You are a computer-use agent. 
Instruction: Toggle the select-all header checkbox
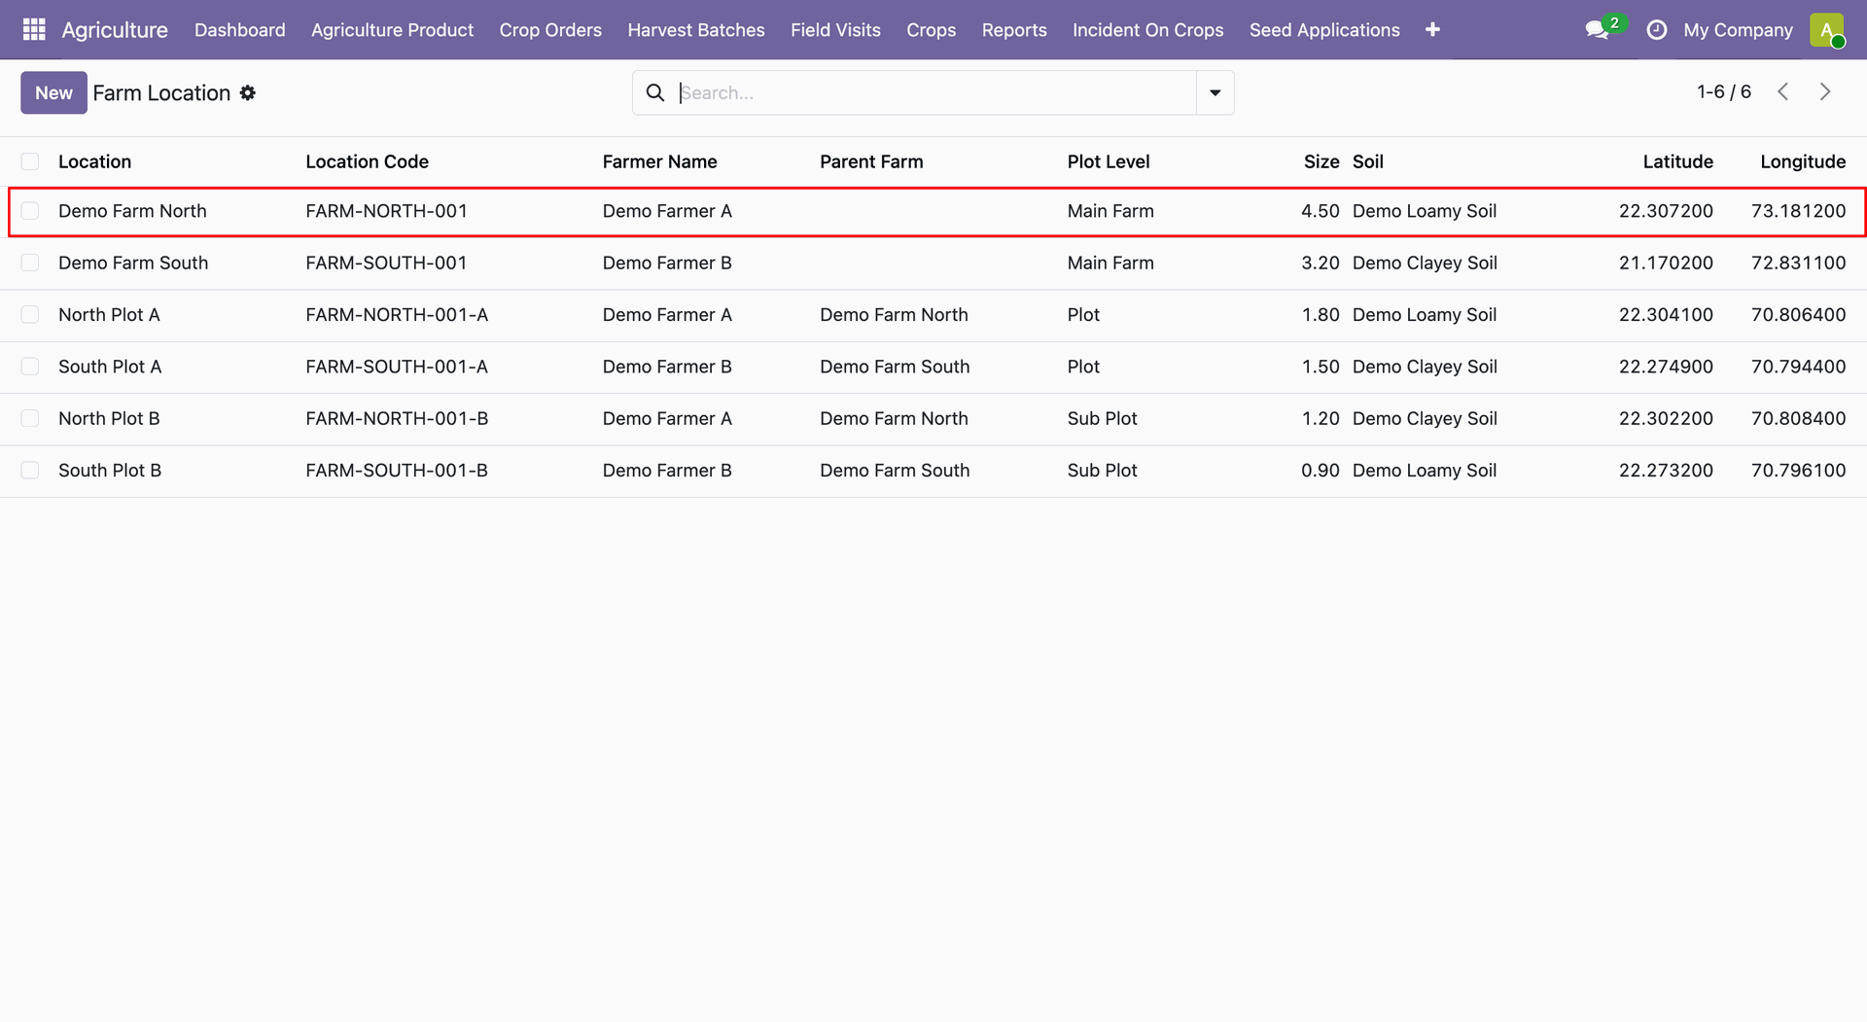(30, 162)
